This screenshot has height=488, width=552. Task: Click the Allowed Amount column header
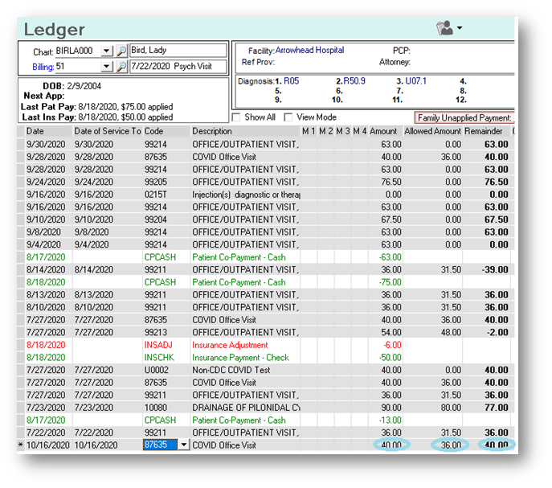[432, 131]
